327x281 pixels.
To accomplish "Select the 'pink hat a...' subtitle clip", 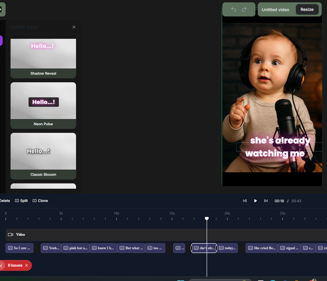I will (75, 248).
